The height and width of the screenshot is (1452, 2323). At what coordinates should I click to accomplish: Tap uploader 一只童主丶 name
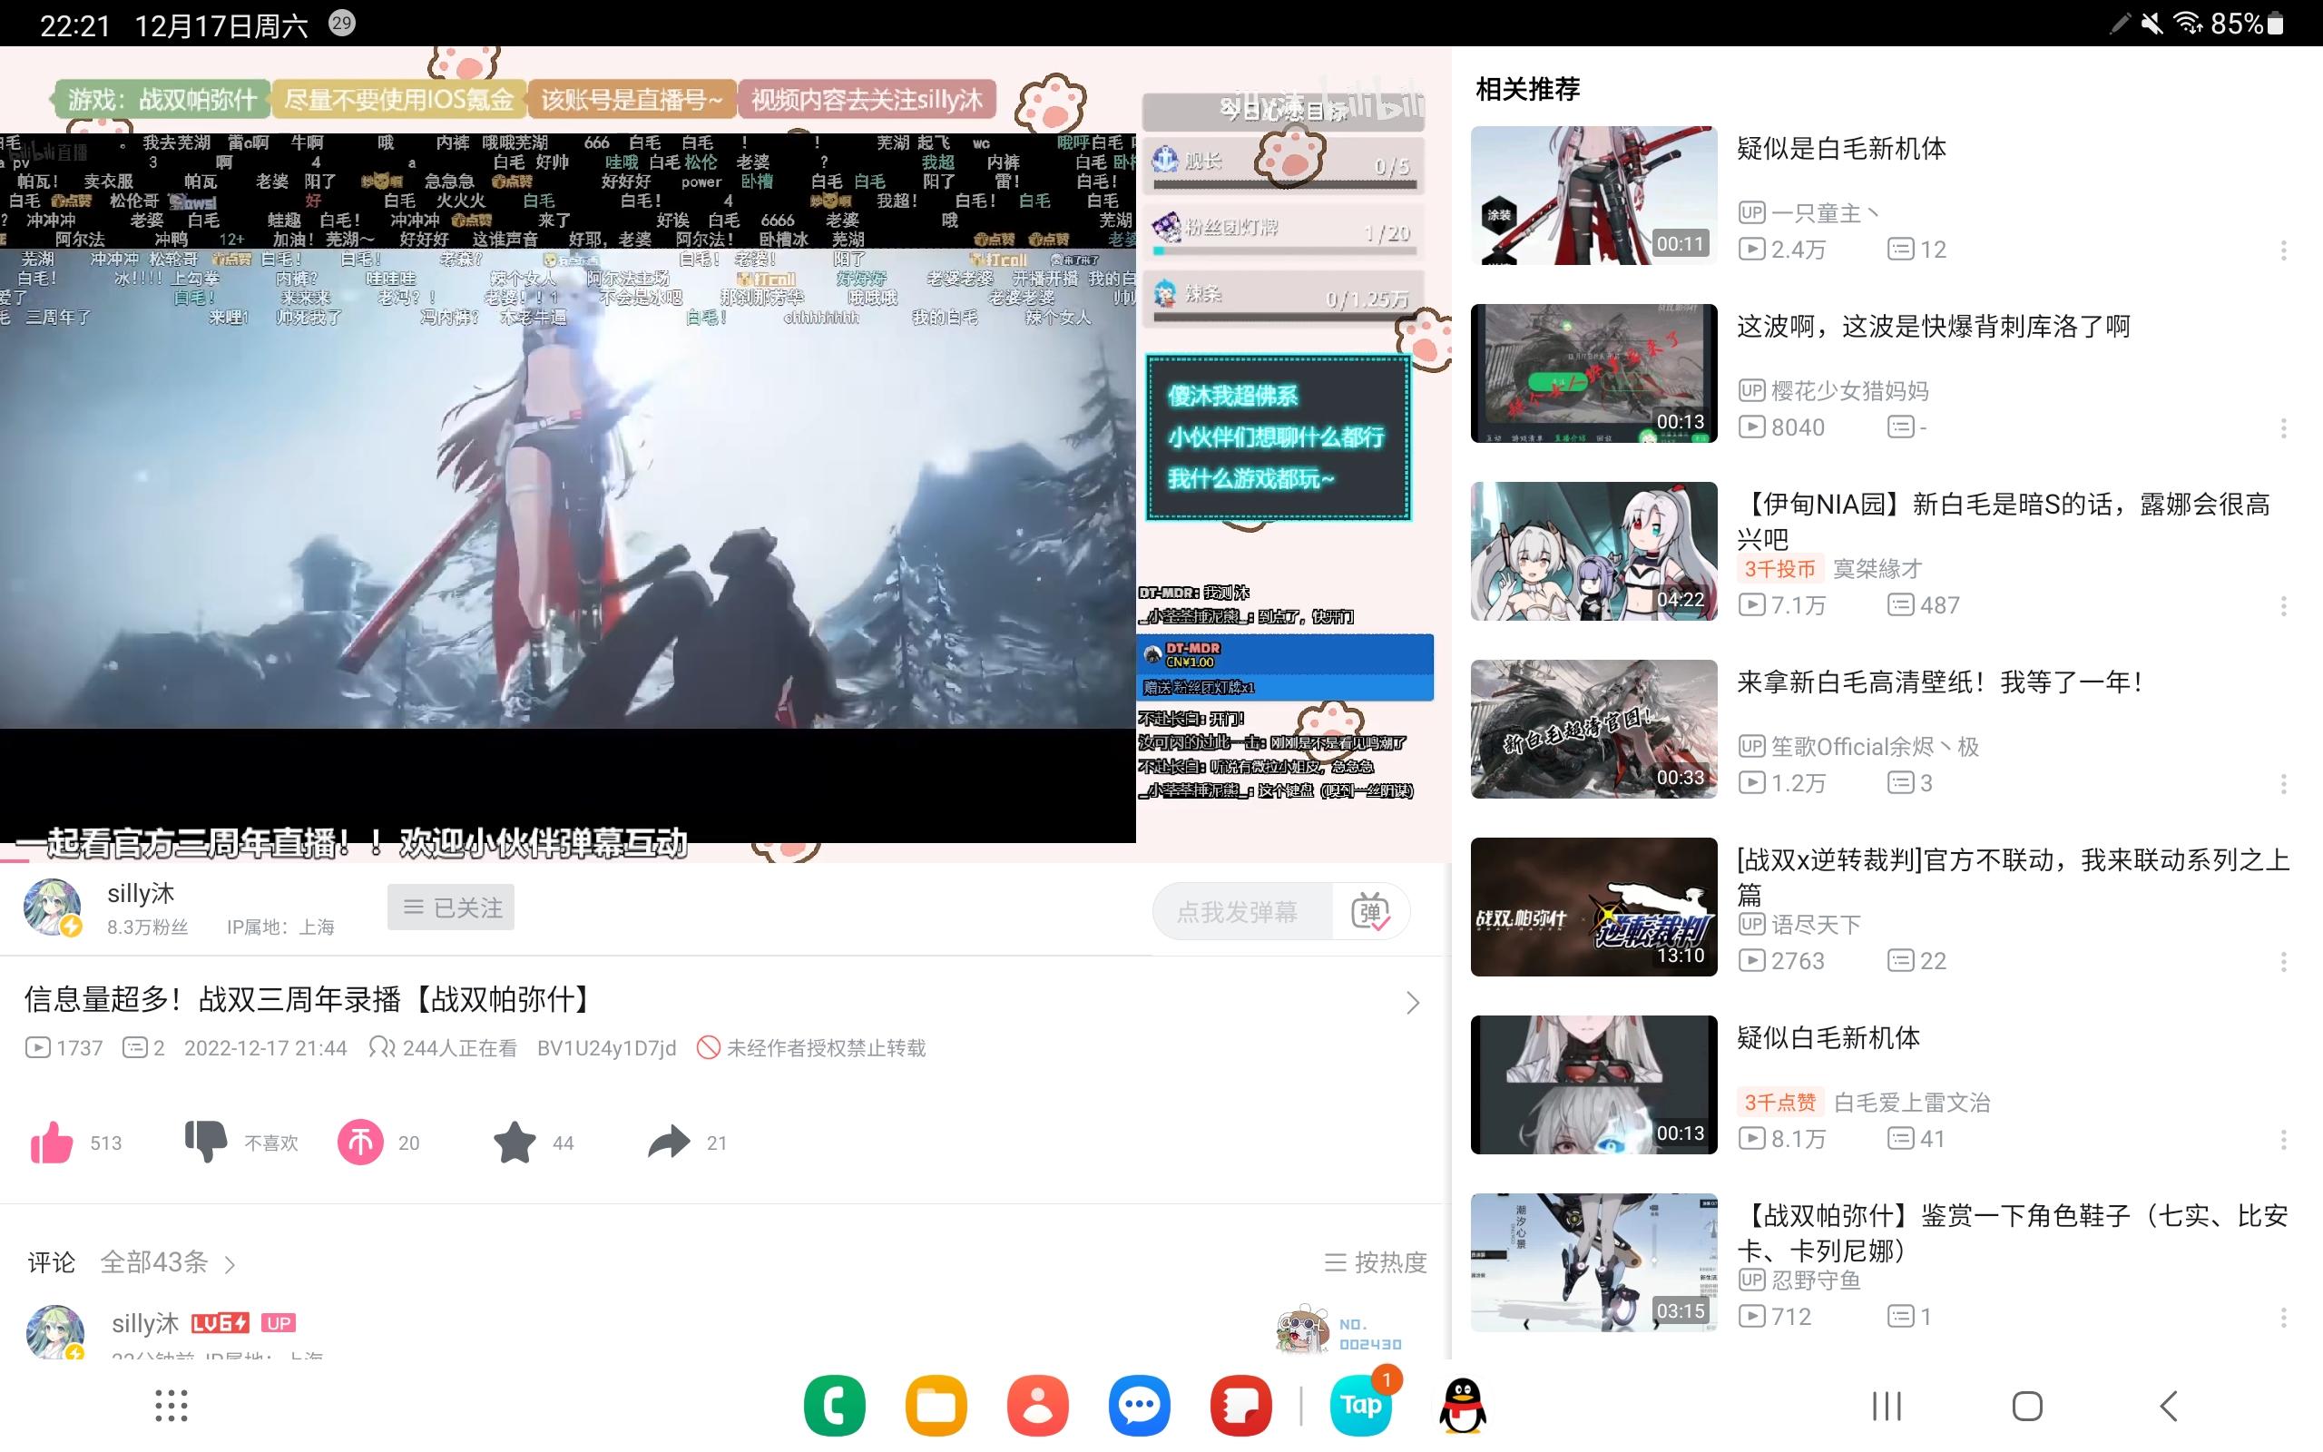(1825, 213)
